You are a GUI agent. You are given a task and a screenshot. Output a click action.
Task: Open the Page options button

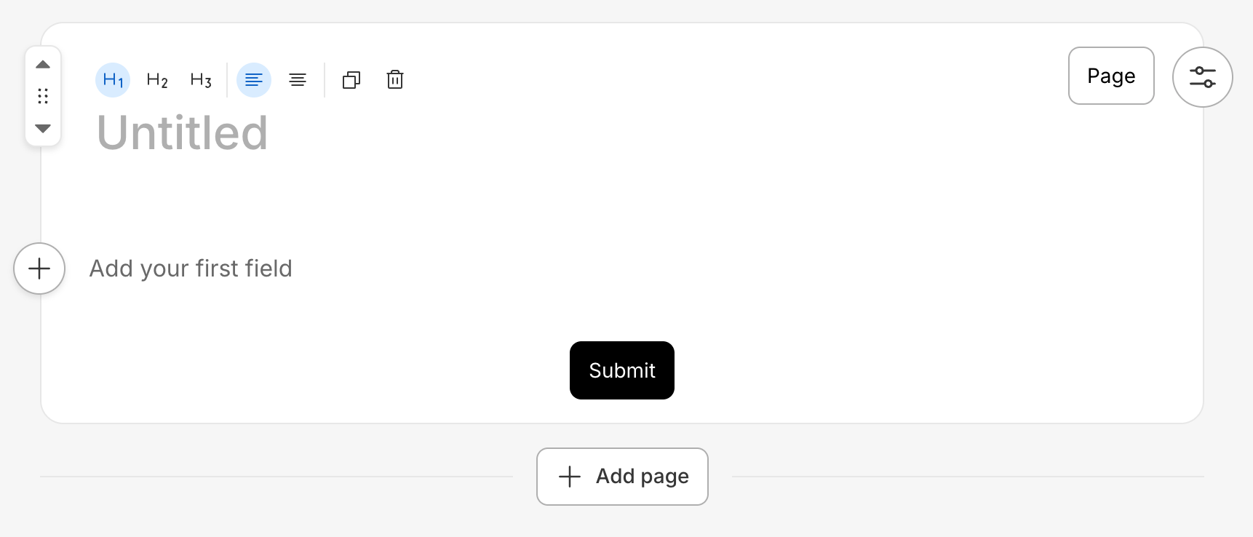click(x=1111, y=76)
